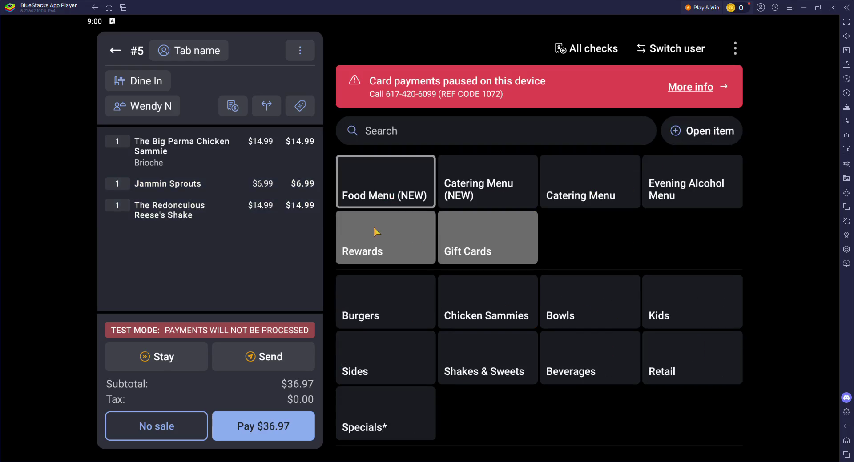The height and width of the screenshot is (462, 854).
Task: Click the back arrow next to check #5
Action: [115, 51]
